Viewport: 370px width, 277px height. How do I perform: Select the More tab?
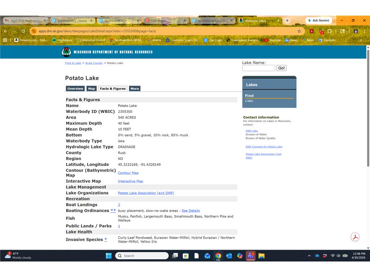135,89
